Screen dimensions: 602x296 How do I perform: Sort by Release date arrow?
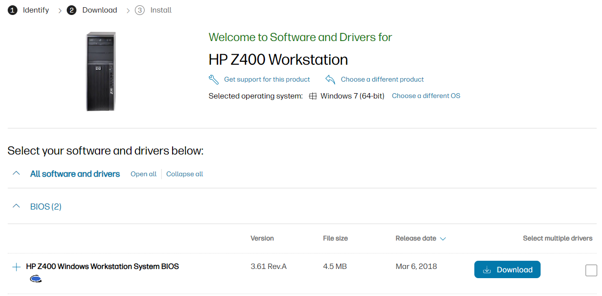(443, 239)
